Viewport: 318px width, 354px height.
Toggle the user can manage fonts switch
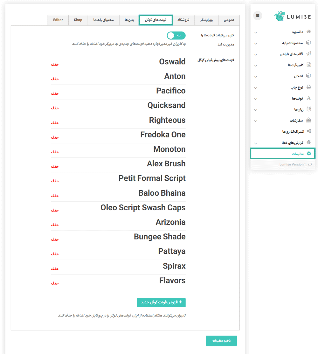(x=176, y=36)
